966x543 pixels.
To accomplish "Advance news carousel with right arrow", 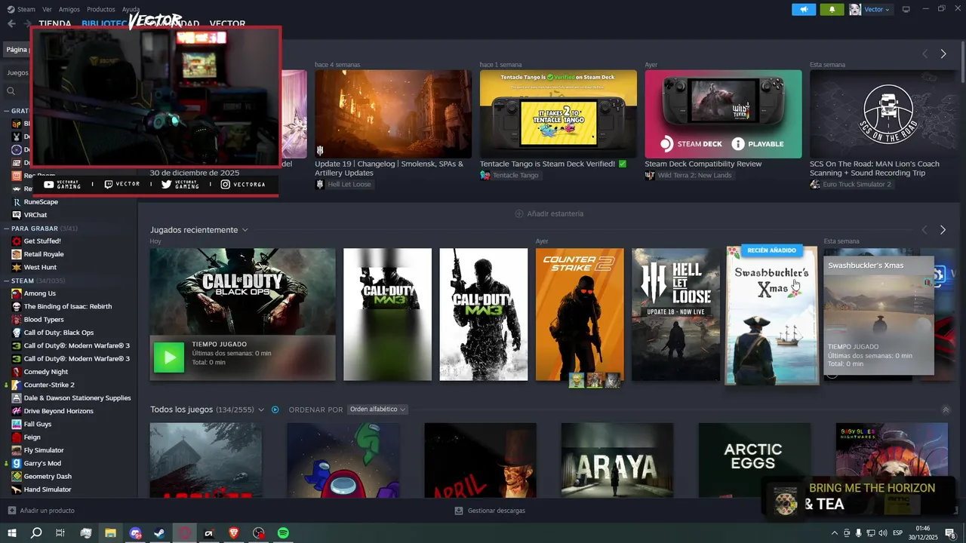I will 943,54.
